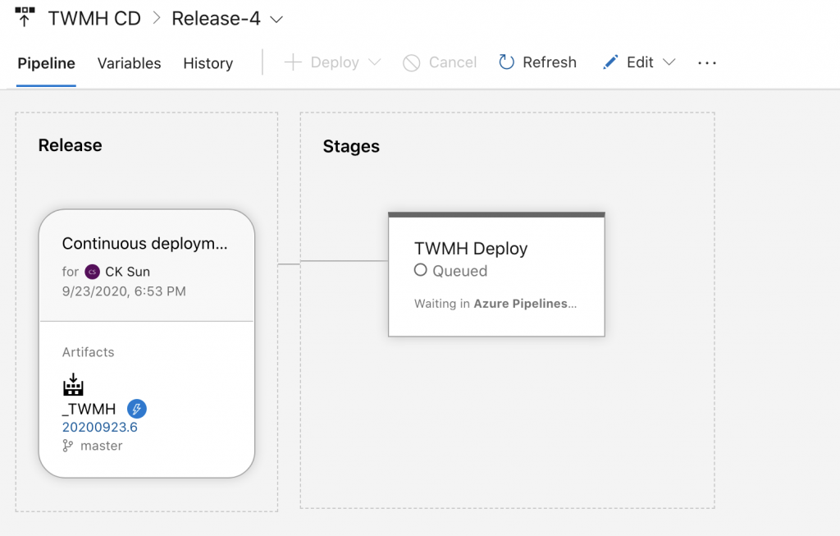Open the History tab
Viewport: 840px width, 536px height.
[208, 63]
